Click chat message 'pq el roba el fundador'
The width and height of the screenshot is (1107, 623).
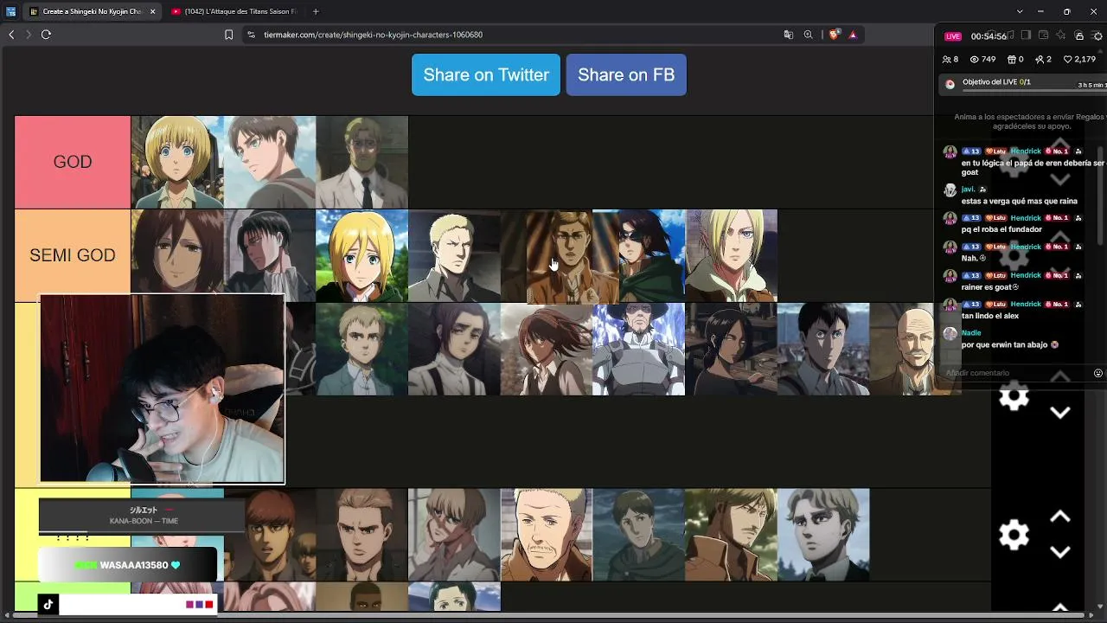(x=1001, y=229)
